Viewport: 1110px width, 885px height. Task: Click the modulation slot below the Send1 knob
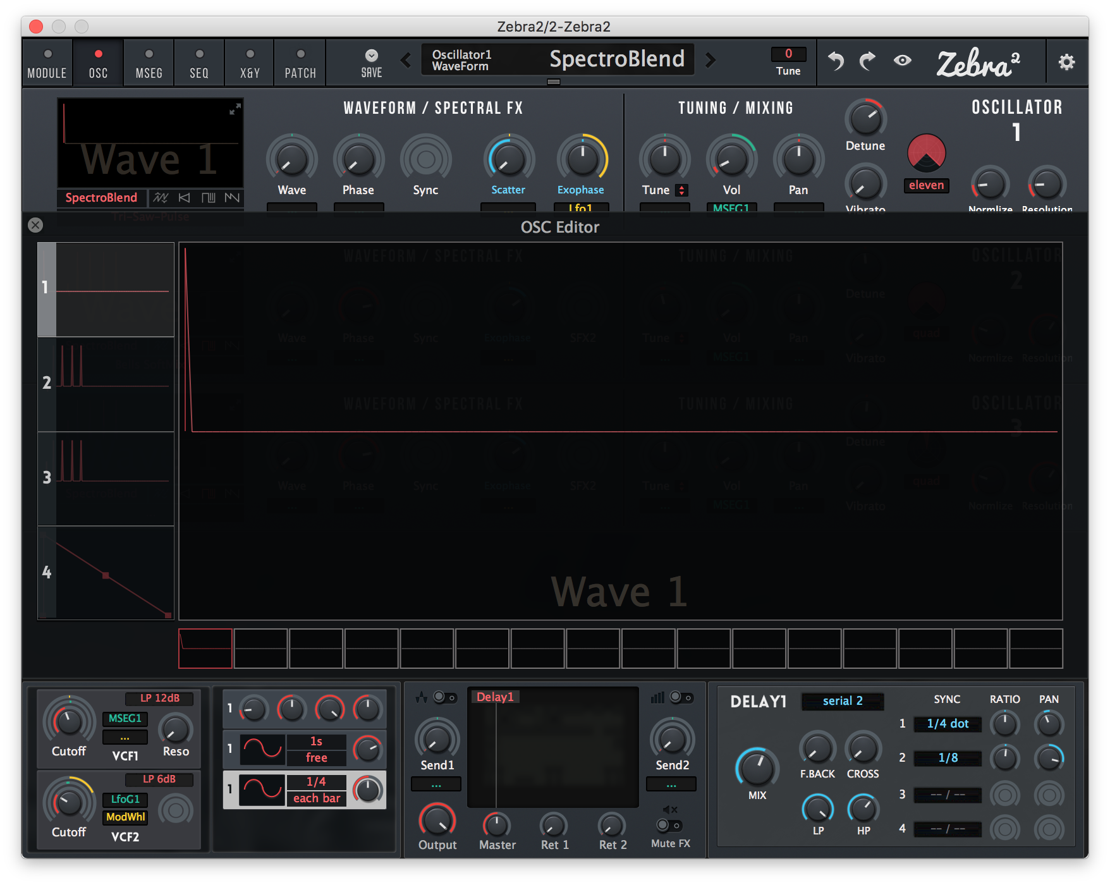coord(436,784)
